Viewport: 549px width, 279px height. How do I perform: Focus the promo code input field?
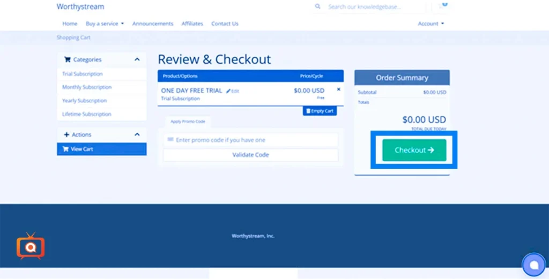[251, 140]
